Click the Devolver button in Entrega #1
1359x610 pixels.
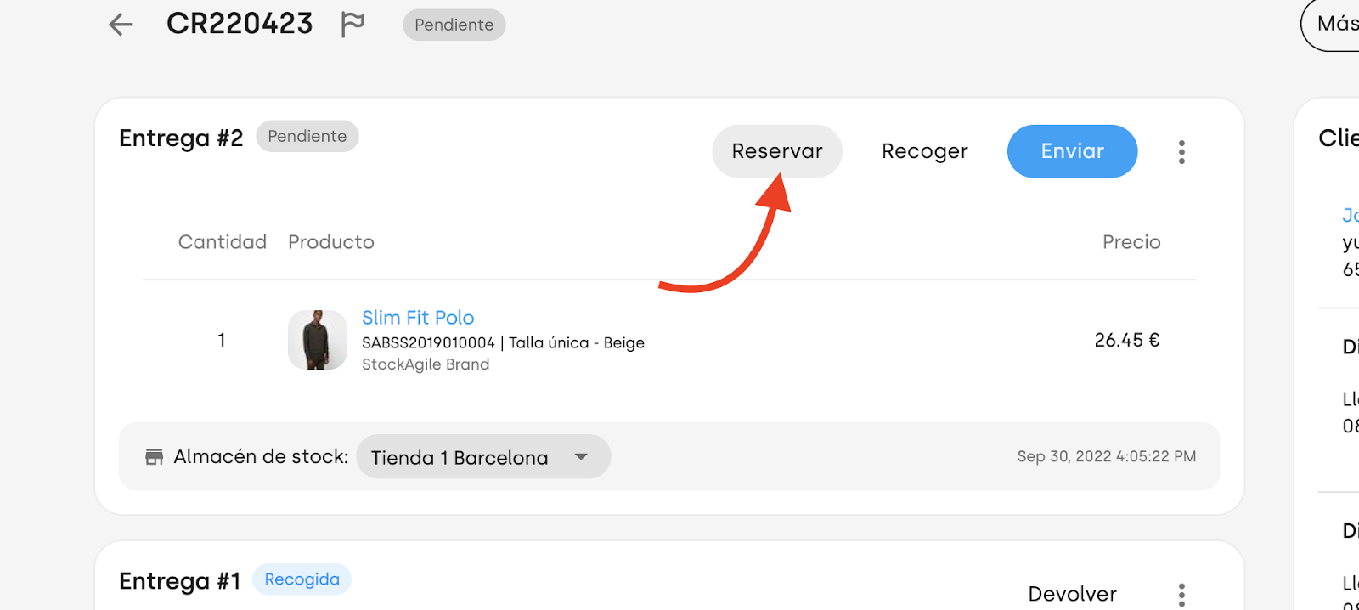tap(1072, 594)
